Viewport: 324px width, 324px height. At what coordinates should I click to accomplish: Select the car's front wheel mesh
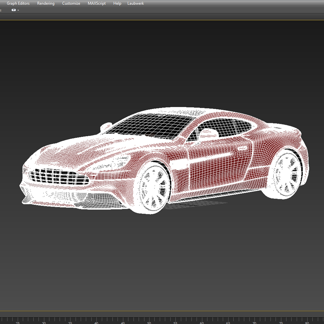tap(153, 188)
